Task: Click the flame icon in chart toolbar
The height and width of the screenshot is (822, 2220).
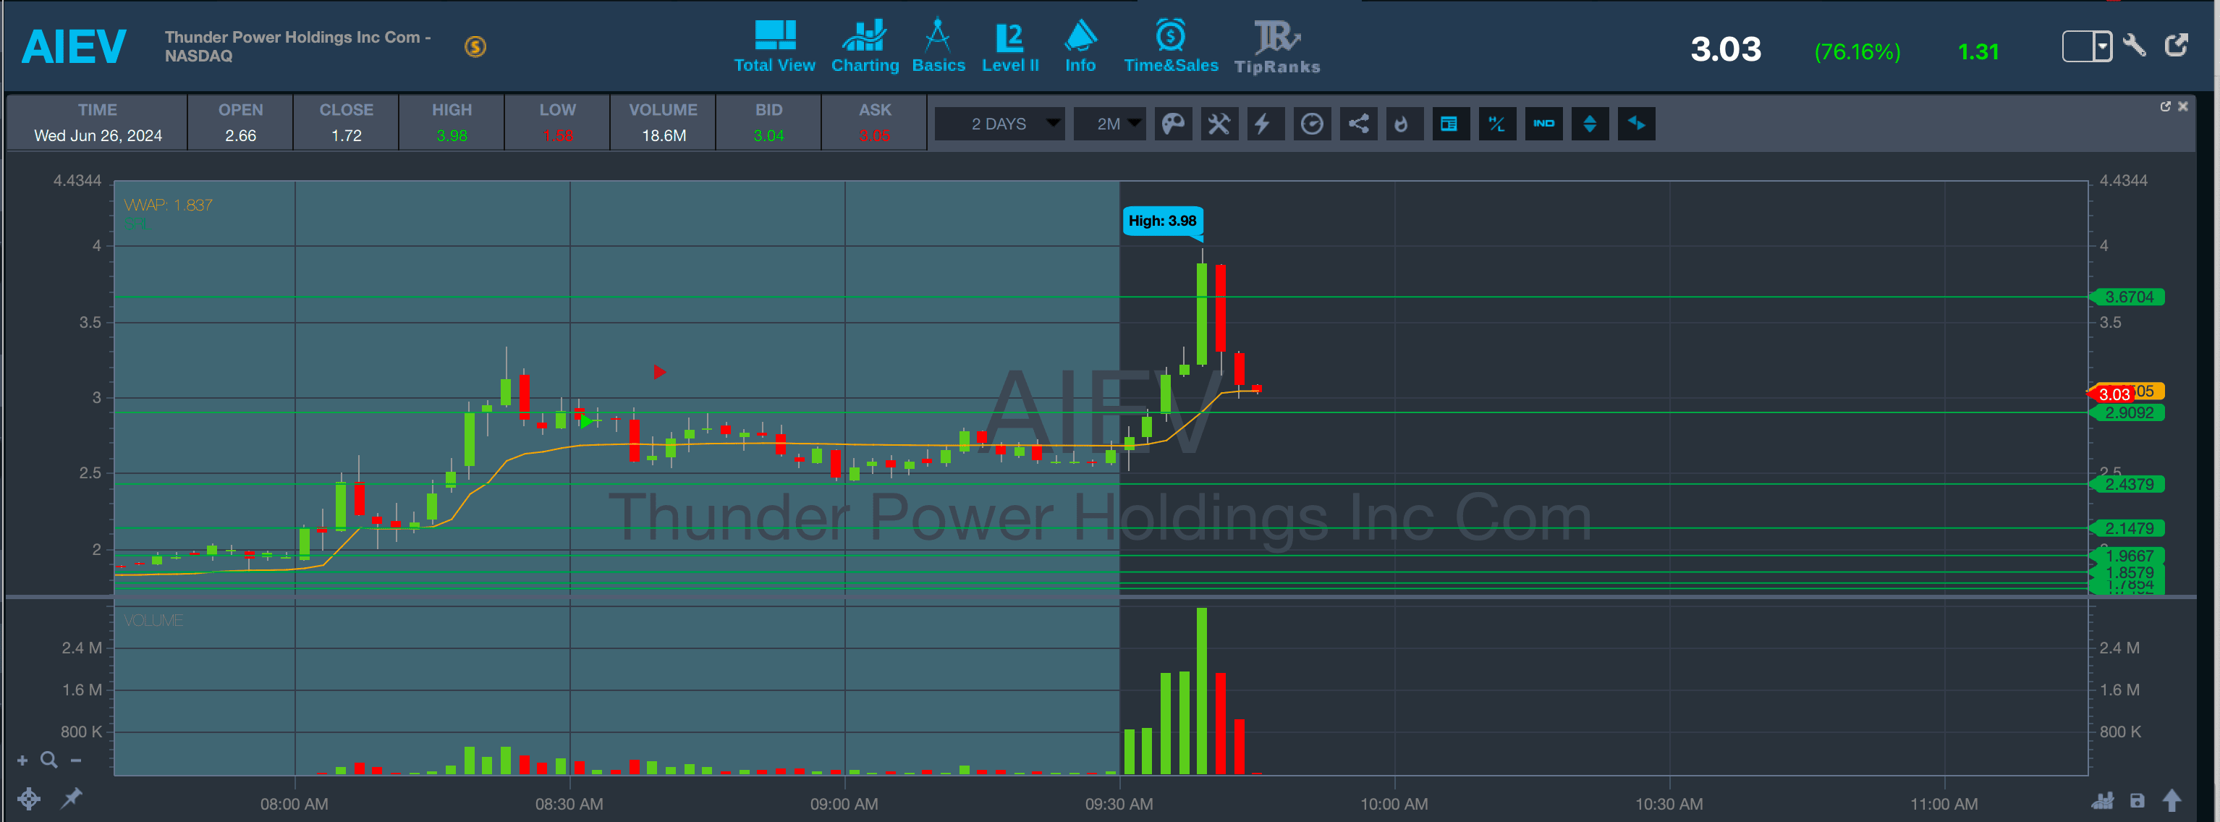Action: 1403,124
